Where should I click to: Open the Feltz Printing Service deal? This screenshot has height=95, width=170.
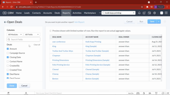(x=61, y=65)
